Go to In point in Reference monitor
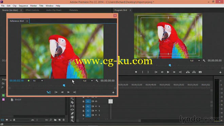Image resolution: width=224 pixels, height=126 pixels. [56, 92]
